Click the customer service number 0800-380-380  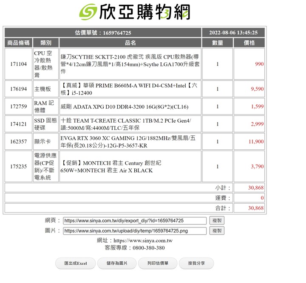(148, 248)
